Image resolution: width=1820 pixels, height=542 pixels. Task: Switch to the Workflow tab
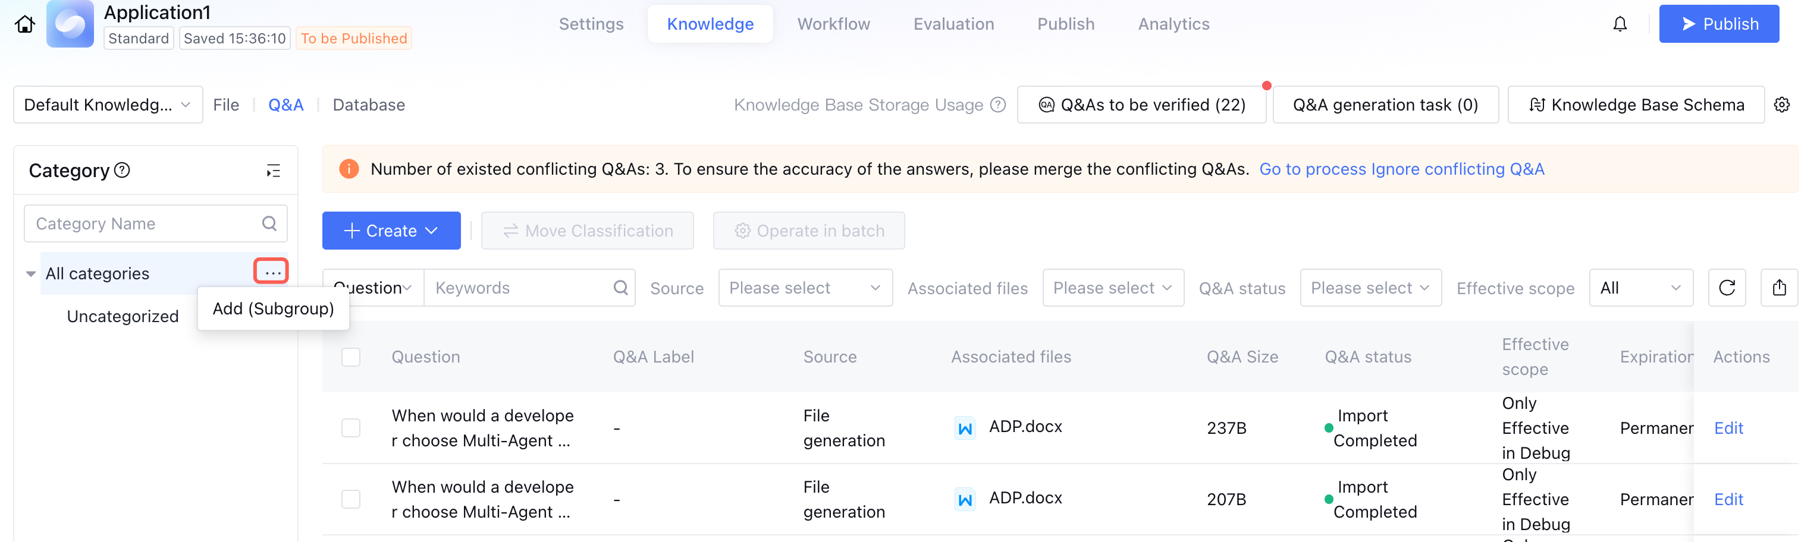point(834,24)
